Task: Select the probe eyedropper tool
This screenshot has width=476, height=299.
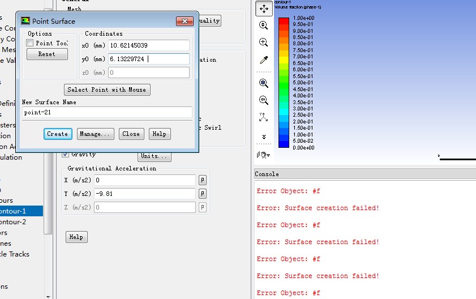Action: (x=264, y=60)
